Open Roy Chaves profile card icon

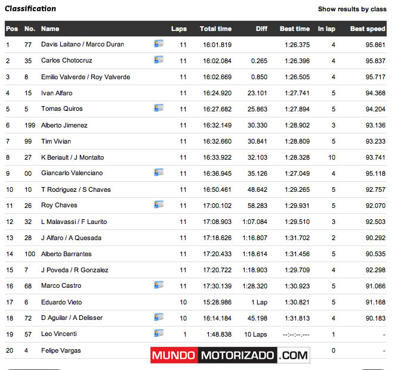158,204
